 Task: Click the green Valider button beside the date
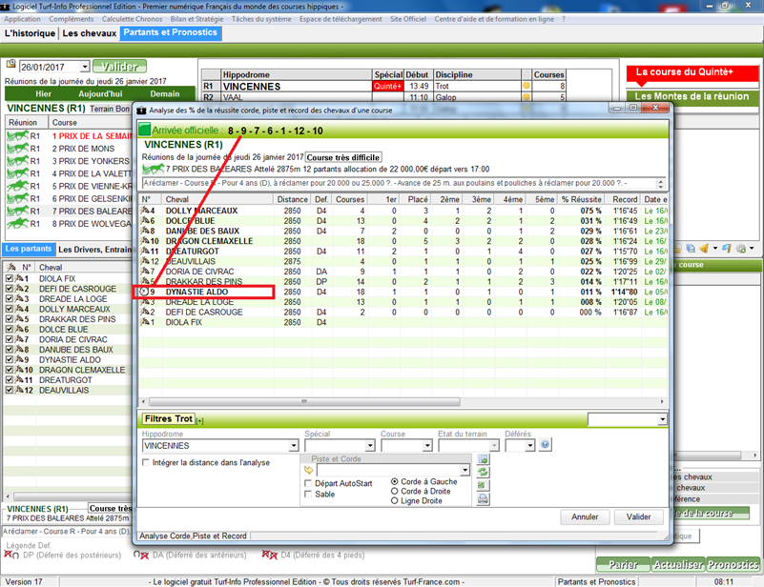click(x=119, y=67)
